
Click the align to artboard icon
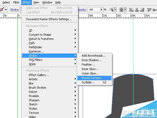point(121,10)
